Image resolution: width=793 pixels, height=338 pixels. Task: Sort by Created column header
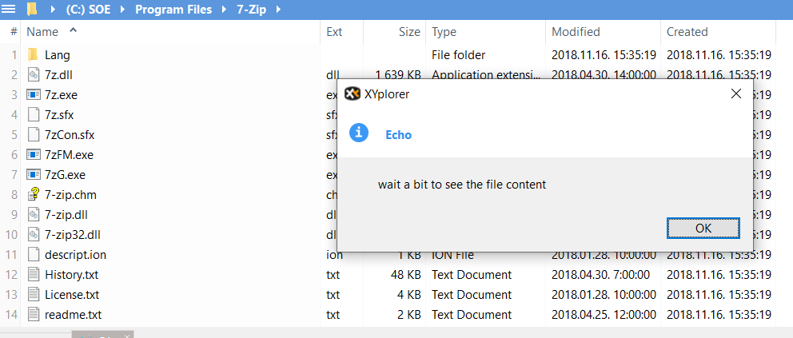click(x=687, y=32)
